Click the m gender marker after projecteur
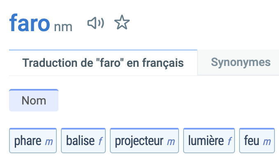 (171, 142)
